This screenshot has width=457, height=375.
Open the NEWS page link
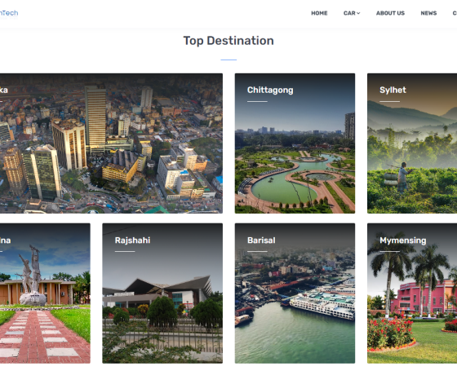point(428,13)
